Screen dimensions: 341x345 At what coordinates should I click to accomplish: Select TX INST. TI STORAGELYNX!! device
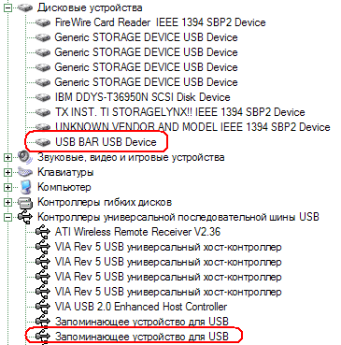click(x=179, y=112)
